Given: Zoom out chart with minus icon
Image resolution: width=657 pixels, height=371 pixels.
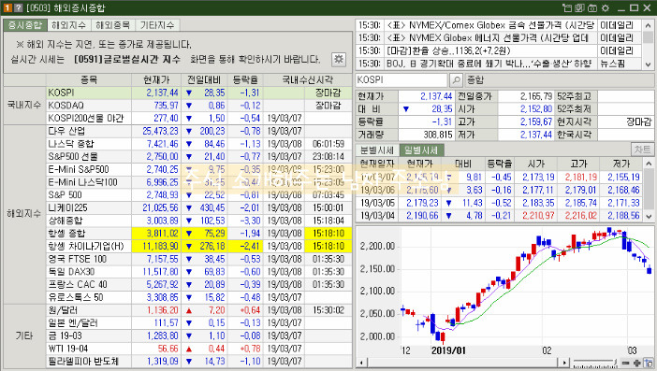Looking at the screenshot, I should 625,363.
